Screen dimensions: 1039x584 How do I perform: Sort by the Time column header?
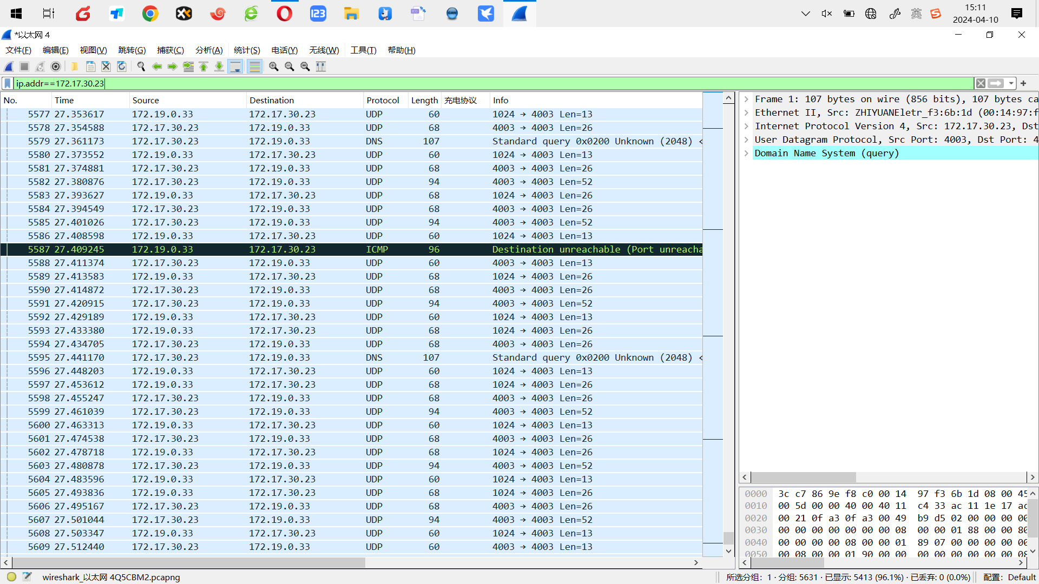(90, 100)
